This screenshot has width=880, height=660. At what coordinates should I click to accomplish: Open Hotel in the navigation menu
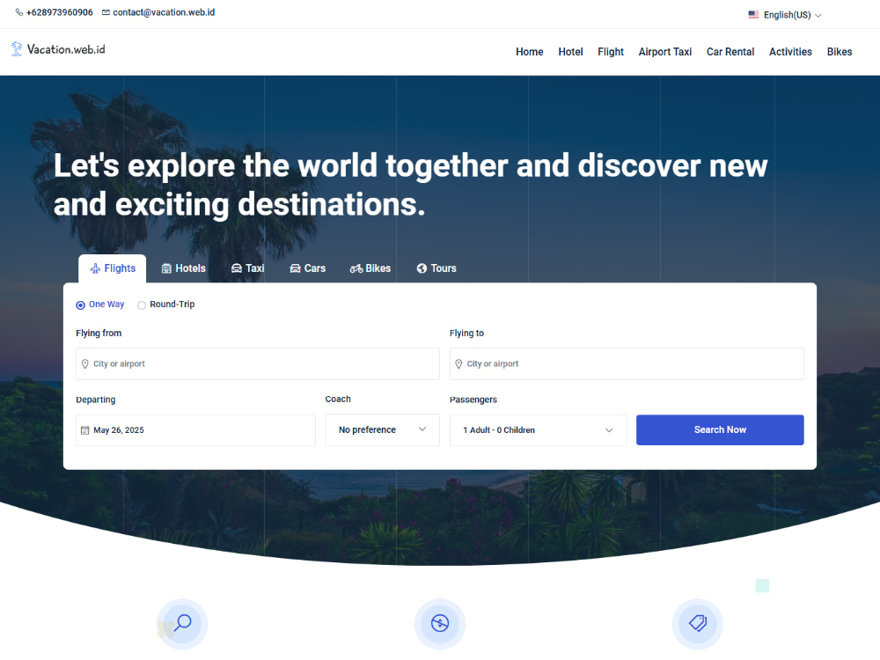[570, 52]
